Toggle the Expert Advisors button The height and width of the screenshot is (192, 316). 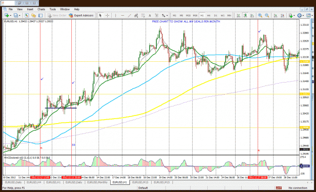(81, 15)
